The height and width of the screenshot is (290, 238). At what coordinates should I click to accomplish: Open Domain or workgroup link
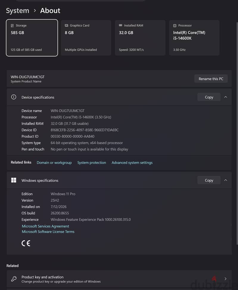[54, 163]
